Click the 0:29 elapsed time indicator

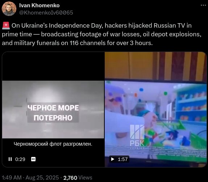point(20,159)
